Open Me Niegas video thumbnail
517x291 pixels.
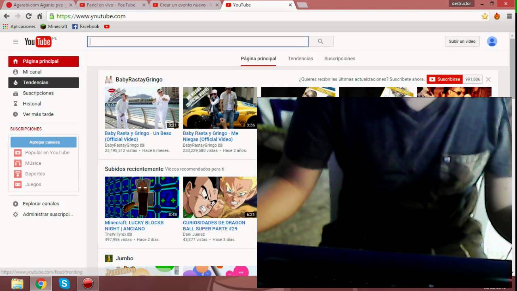coord(220,108)
